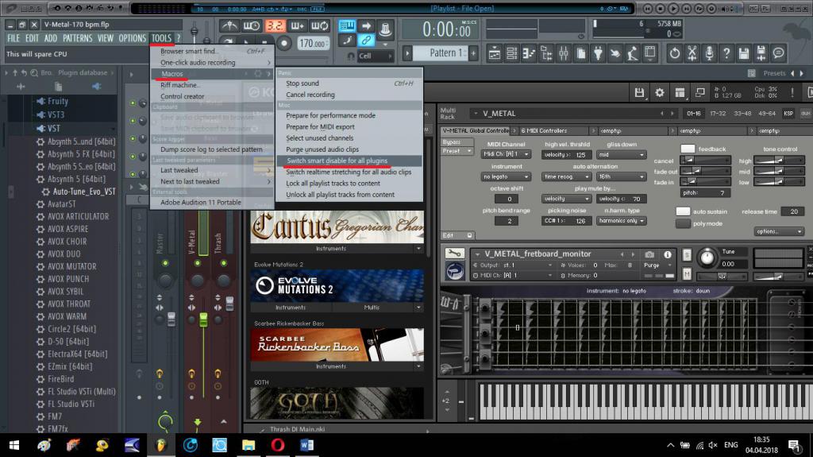Select the 33-48 Multi Rack page
The image size is (813, 457).
742,113
